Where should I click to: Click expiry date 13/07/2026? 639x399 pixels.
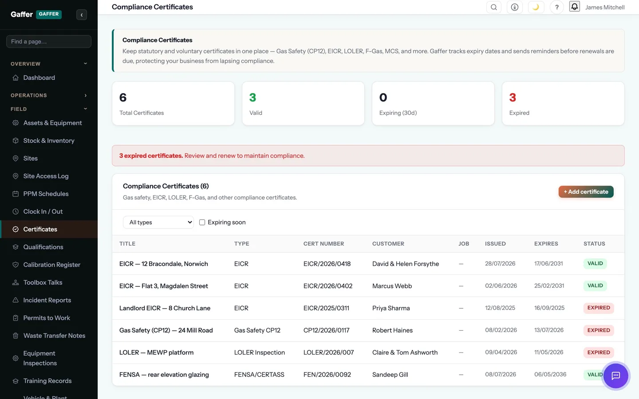[549, 330]
